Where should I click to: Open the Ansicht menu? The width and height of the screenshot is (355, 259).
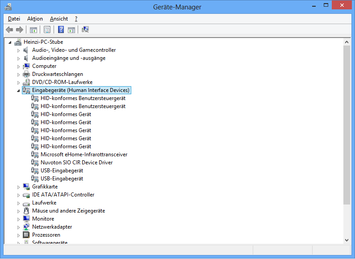59,19
